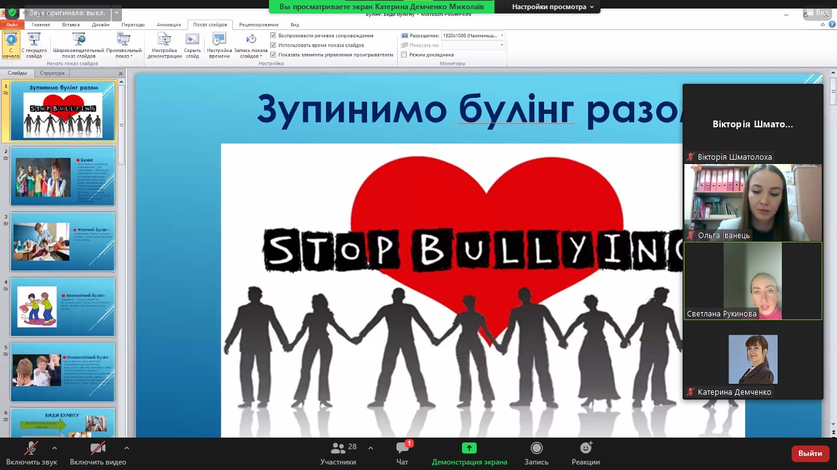837x470 pixels.
Task: Open the Запись показа слайдов dropdown
Action: pyautogui.click(x=251, y=45)
